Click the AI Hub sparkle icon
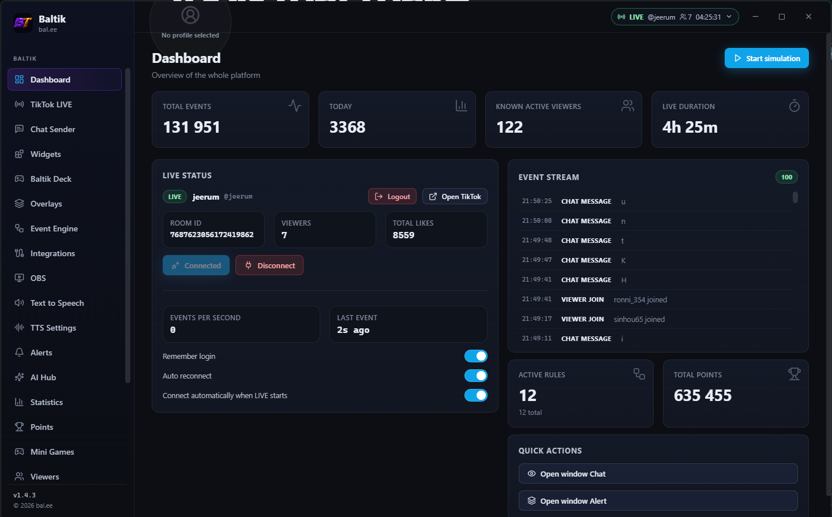This screenshot has height=517, width=832. point(19,377)
